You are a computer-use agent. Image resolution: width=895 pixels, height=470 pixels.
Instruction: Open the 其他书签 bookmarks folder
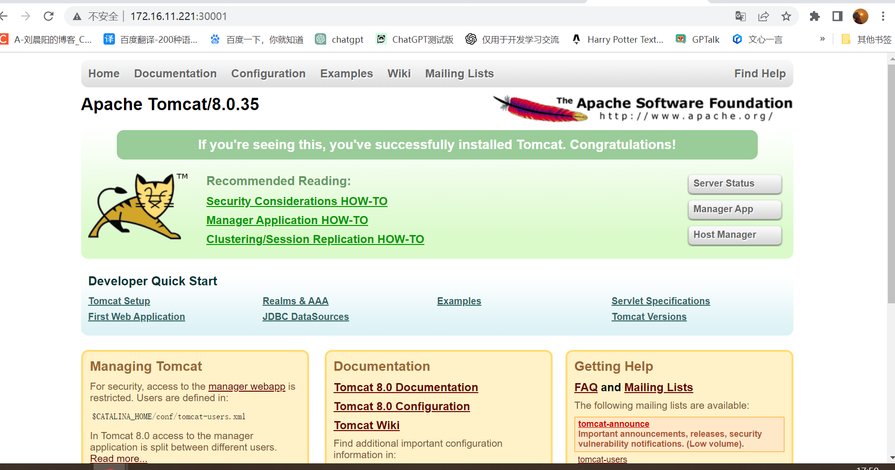tap(867, 39)
